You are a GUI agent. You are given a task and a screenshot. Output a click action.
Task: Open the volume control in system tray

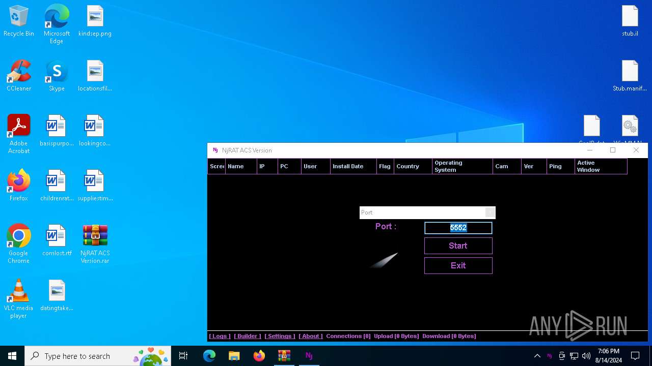[586, 356]
